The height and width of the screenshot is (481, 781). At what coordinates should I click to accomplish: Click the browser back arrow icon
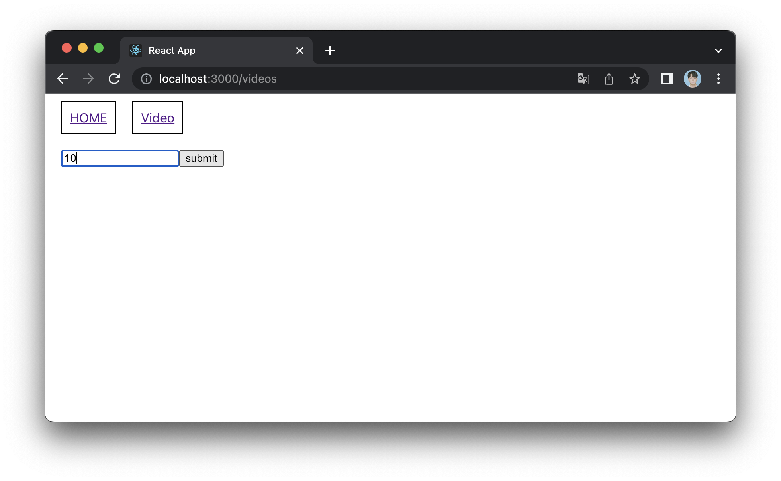pyautogui.click(x=63, y=78)
